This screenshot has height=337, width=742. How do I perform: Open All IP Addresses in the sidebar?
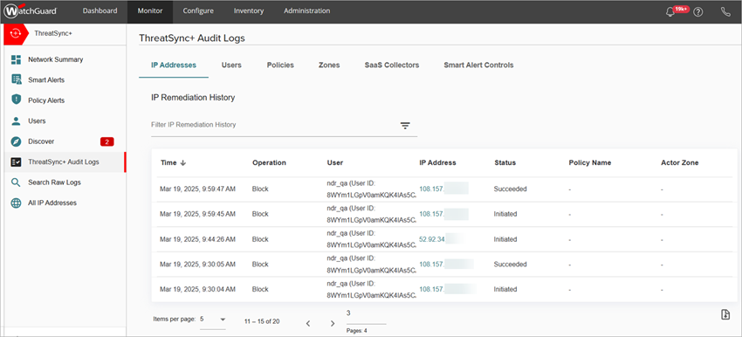pos(52,203)
